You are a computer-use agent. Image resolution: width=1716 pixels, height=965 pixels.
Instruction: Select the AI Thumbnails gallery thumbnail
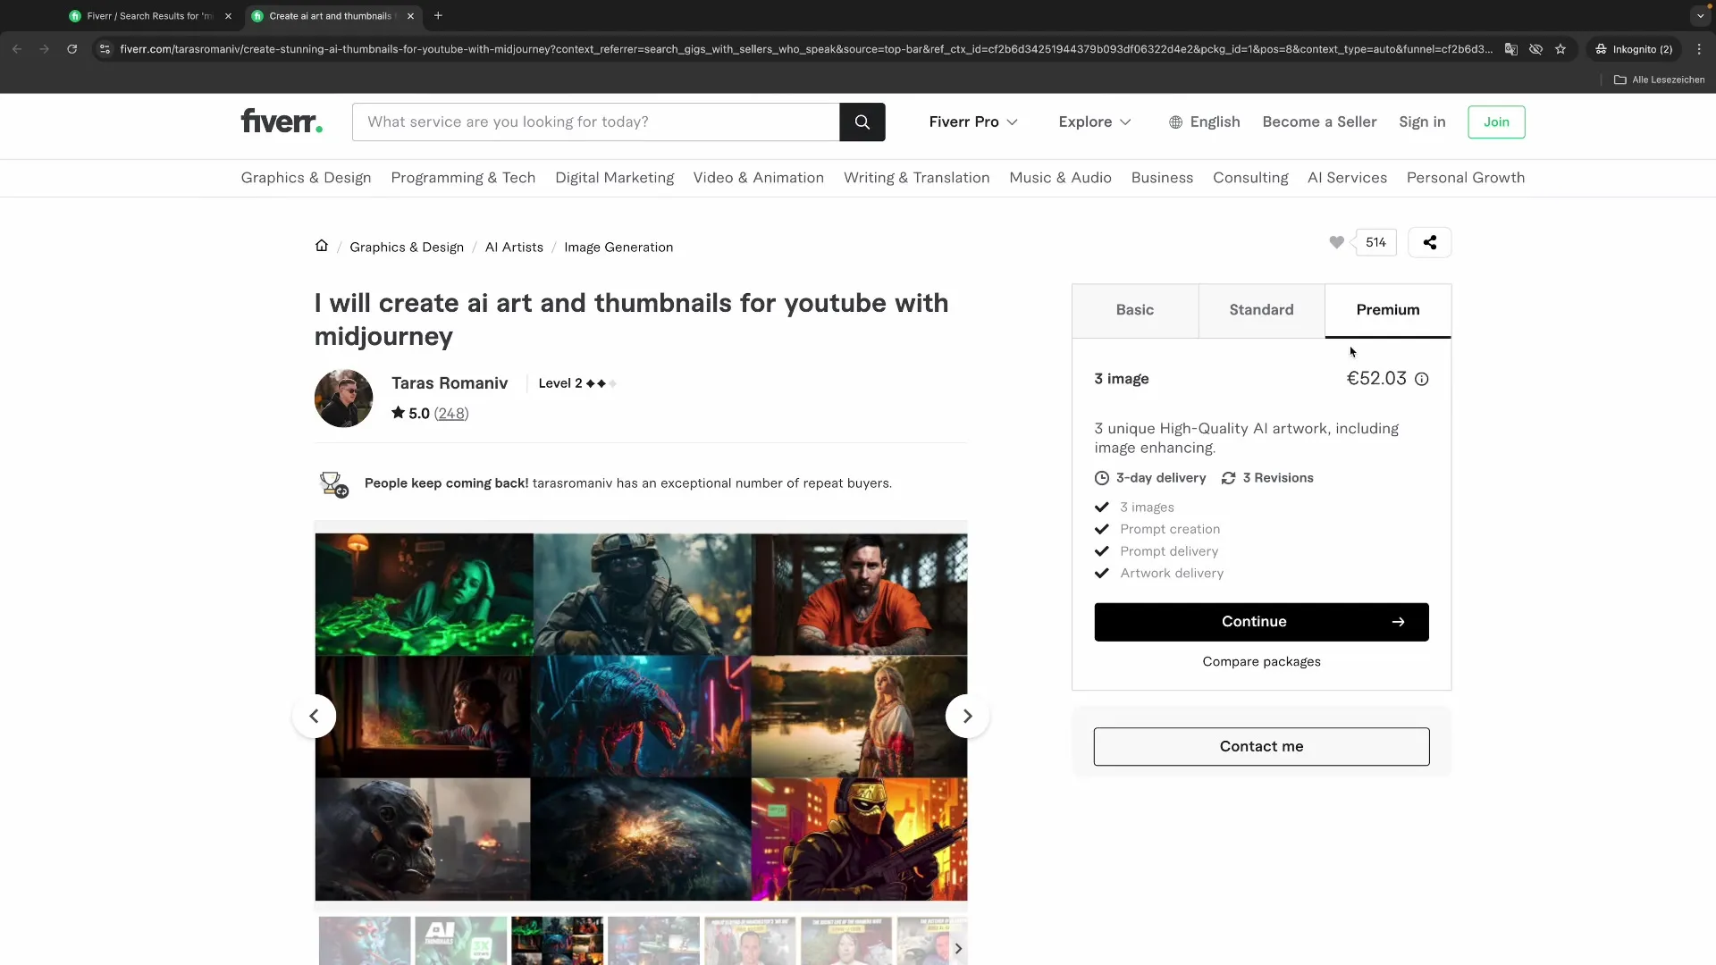(460, 941)
